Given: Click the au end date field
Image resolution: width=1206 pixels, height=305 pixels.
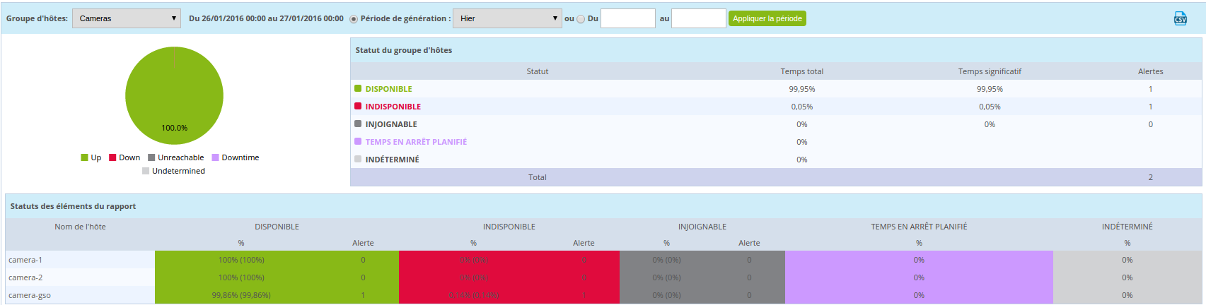Looking at the screenshot, I should (x=699, y=18).
